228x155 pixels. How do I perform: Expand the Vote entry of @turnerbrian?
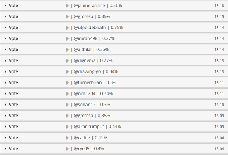pos(6,83)
